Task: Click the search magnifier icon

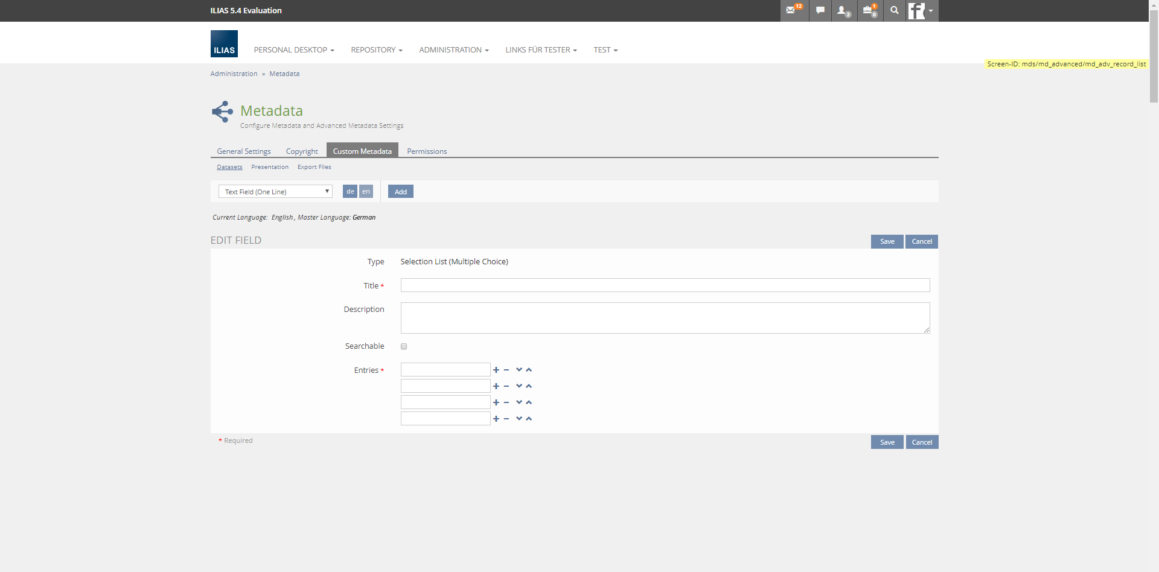Action: pos(894,10)
